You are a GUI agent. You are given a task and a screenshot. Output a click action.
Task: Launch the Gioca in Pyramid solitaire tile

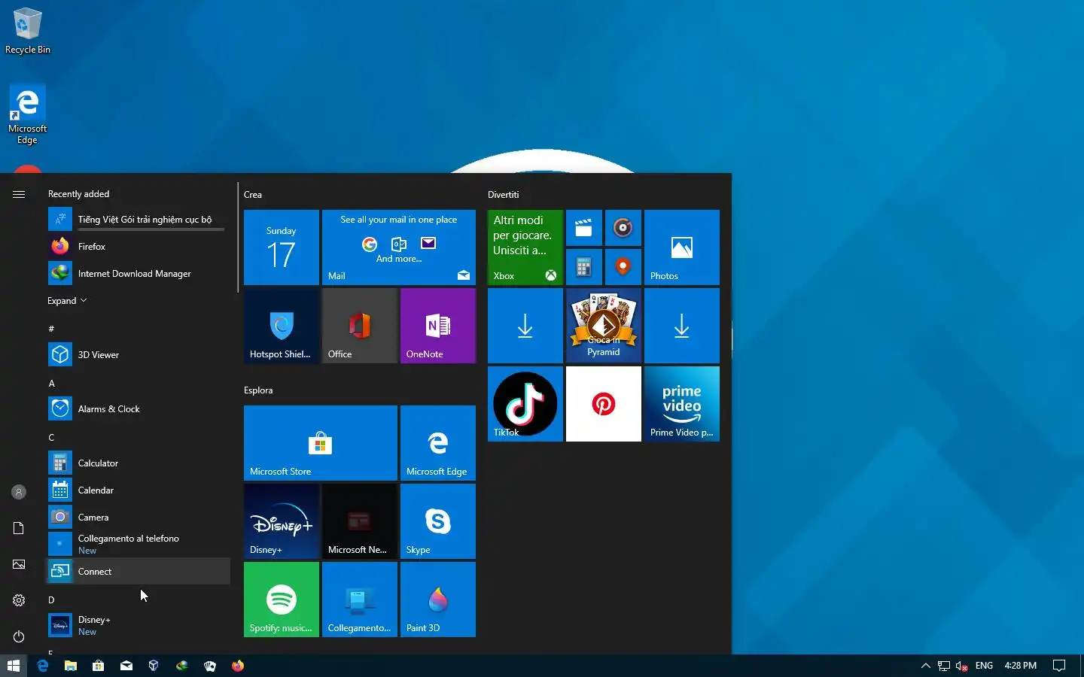pos(604,326)
